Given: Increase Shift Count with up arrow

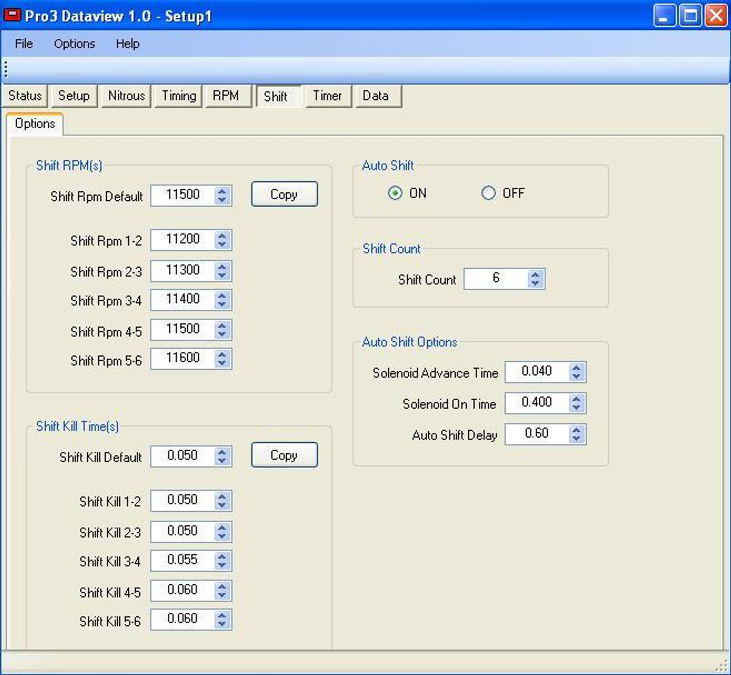Looking at the screenshot, I should click(535, 275).
